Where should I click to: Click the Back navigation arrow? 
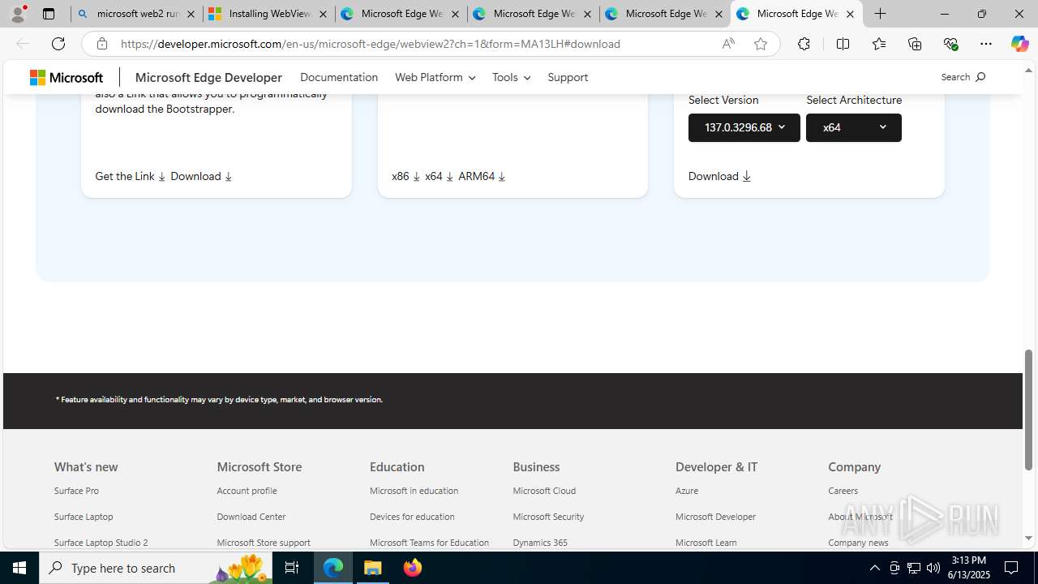[23, 44]
